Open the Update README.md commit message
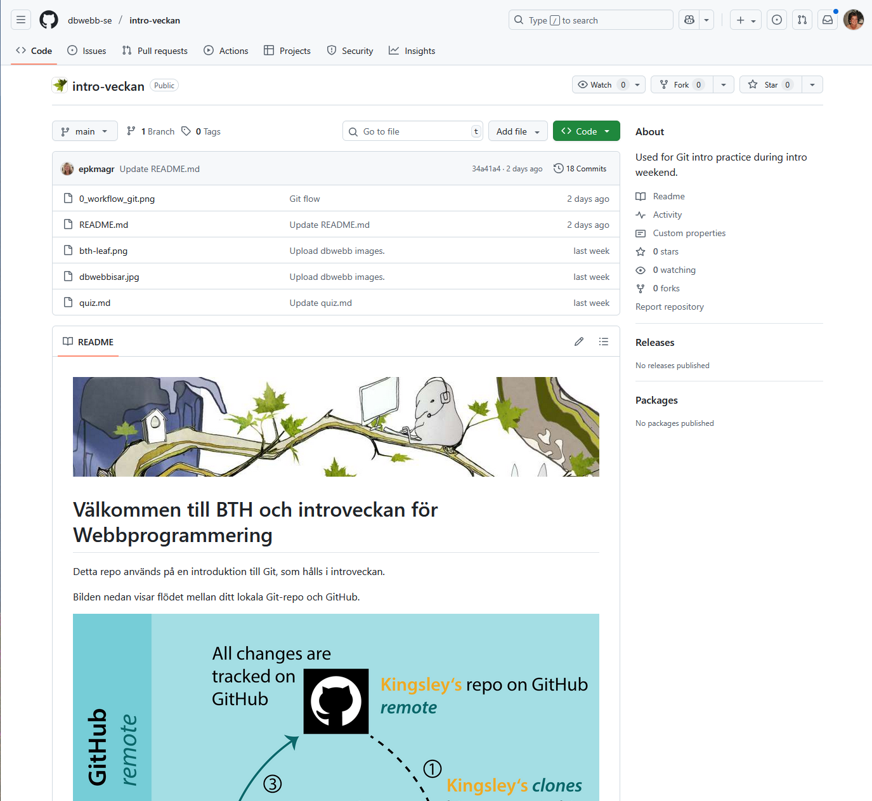Viewport: 872px width, 801px height. click(160, 169)
